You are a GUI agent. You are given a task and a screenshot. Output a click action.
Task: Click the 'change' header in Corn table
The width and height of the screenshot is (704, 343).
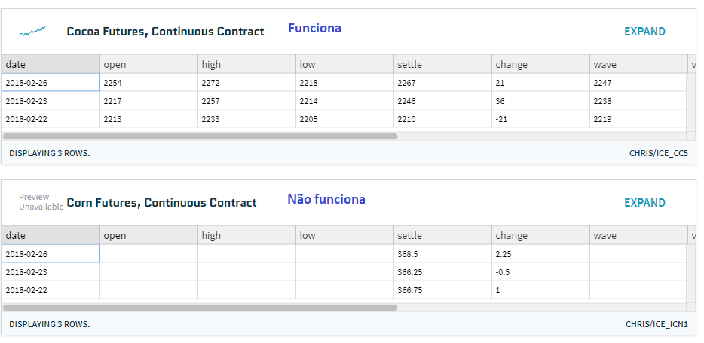(x=540, y=236)
